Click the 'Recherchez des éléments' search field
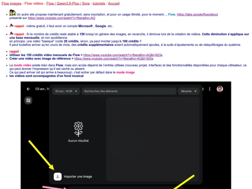This screenshot has height=189, width=252. [129, 91]
